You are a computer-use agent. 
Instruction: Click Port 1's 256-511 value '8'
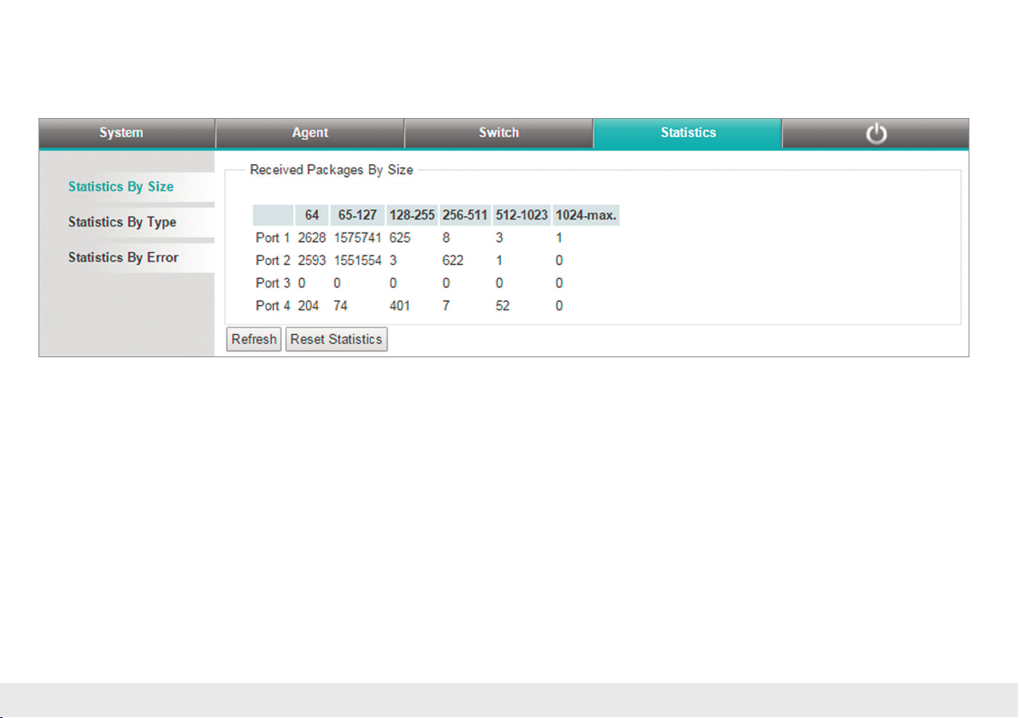click(x=446, y=238)
